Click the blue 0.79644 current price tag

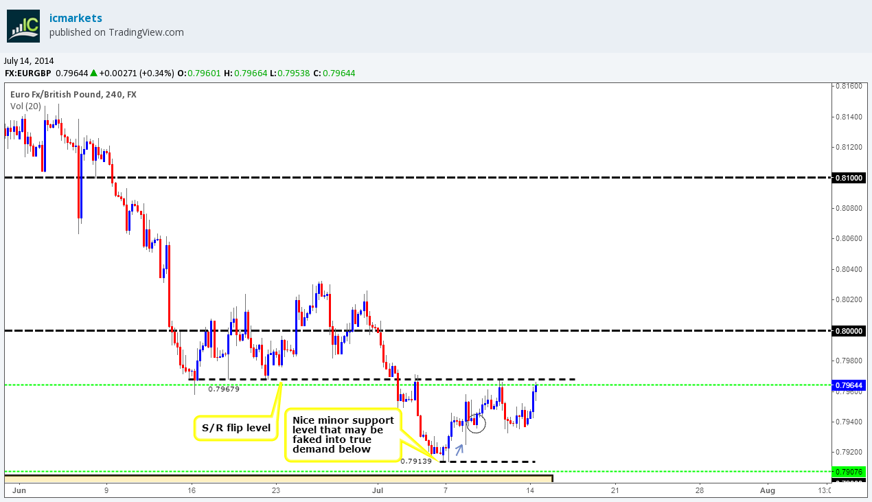849,385
